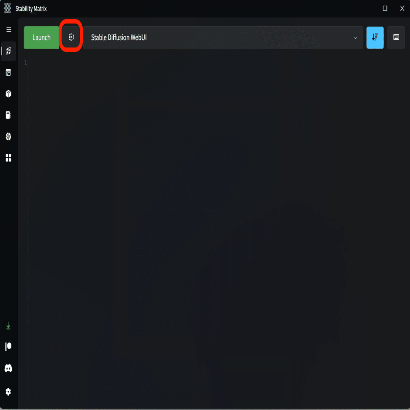Open the Packages box icon
The width and height of the screenshot is (410, 410).
[x=8, y=94]
